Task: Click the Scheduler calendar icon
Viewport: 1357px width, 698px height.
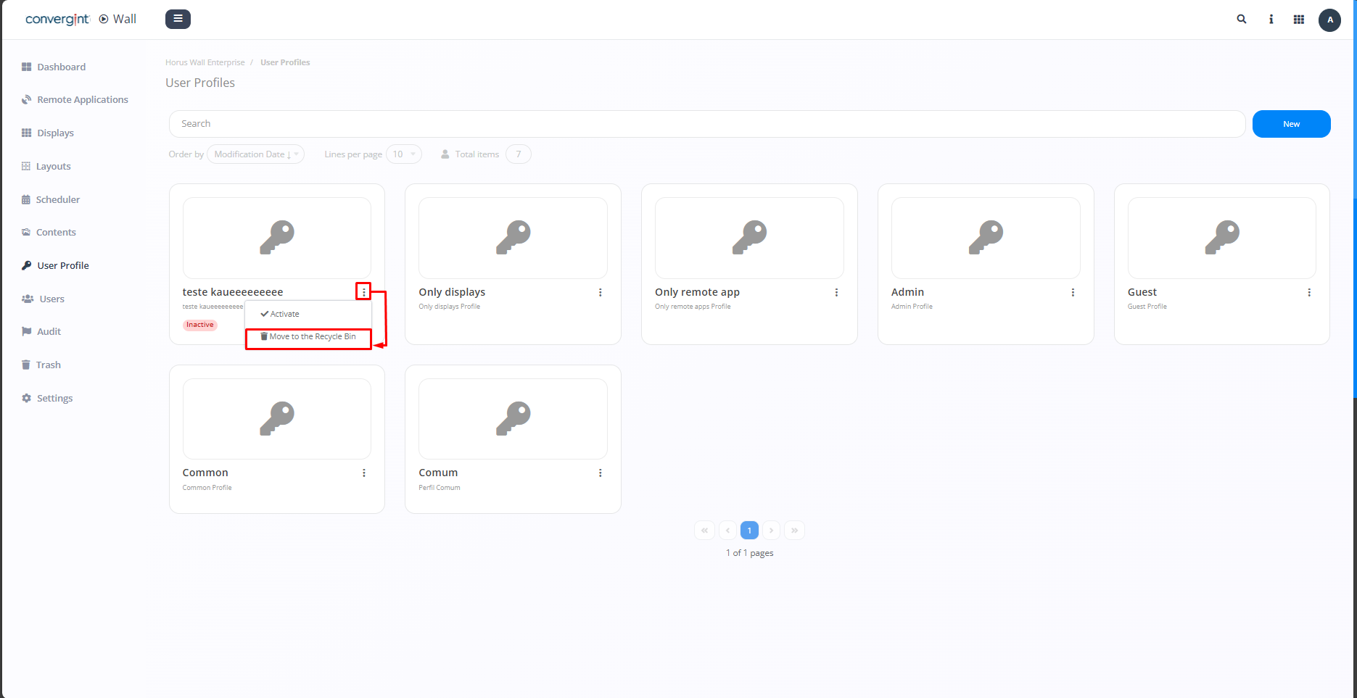Action: [x=26, y=199]
